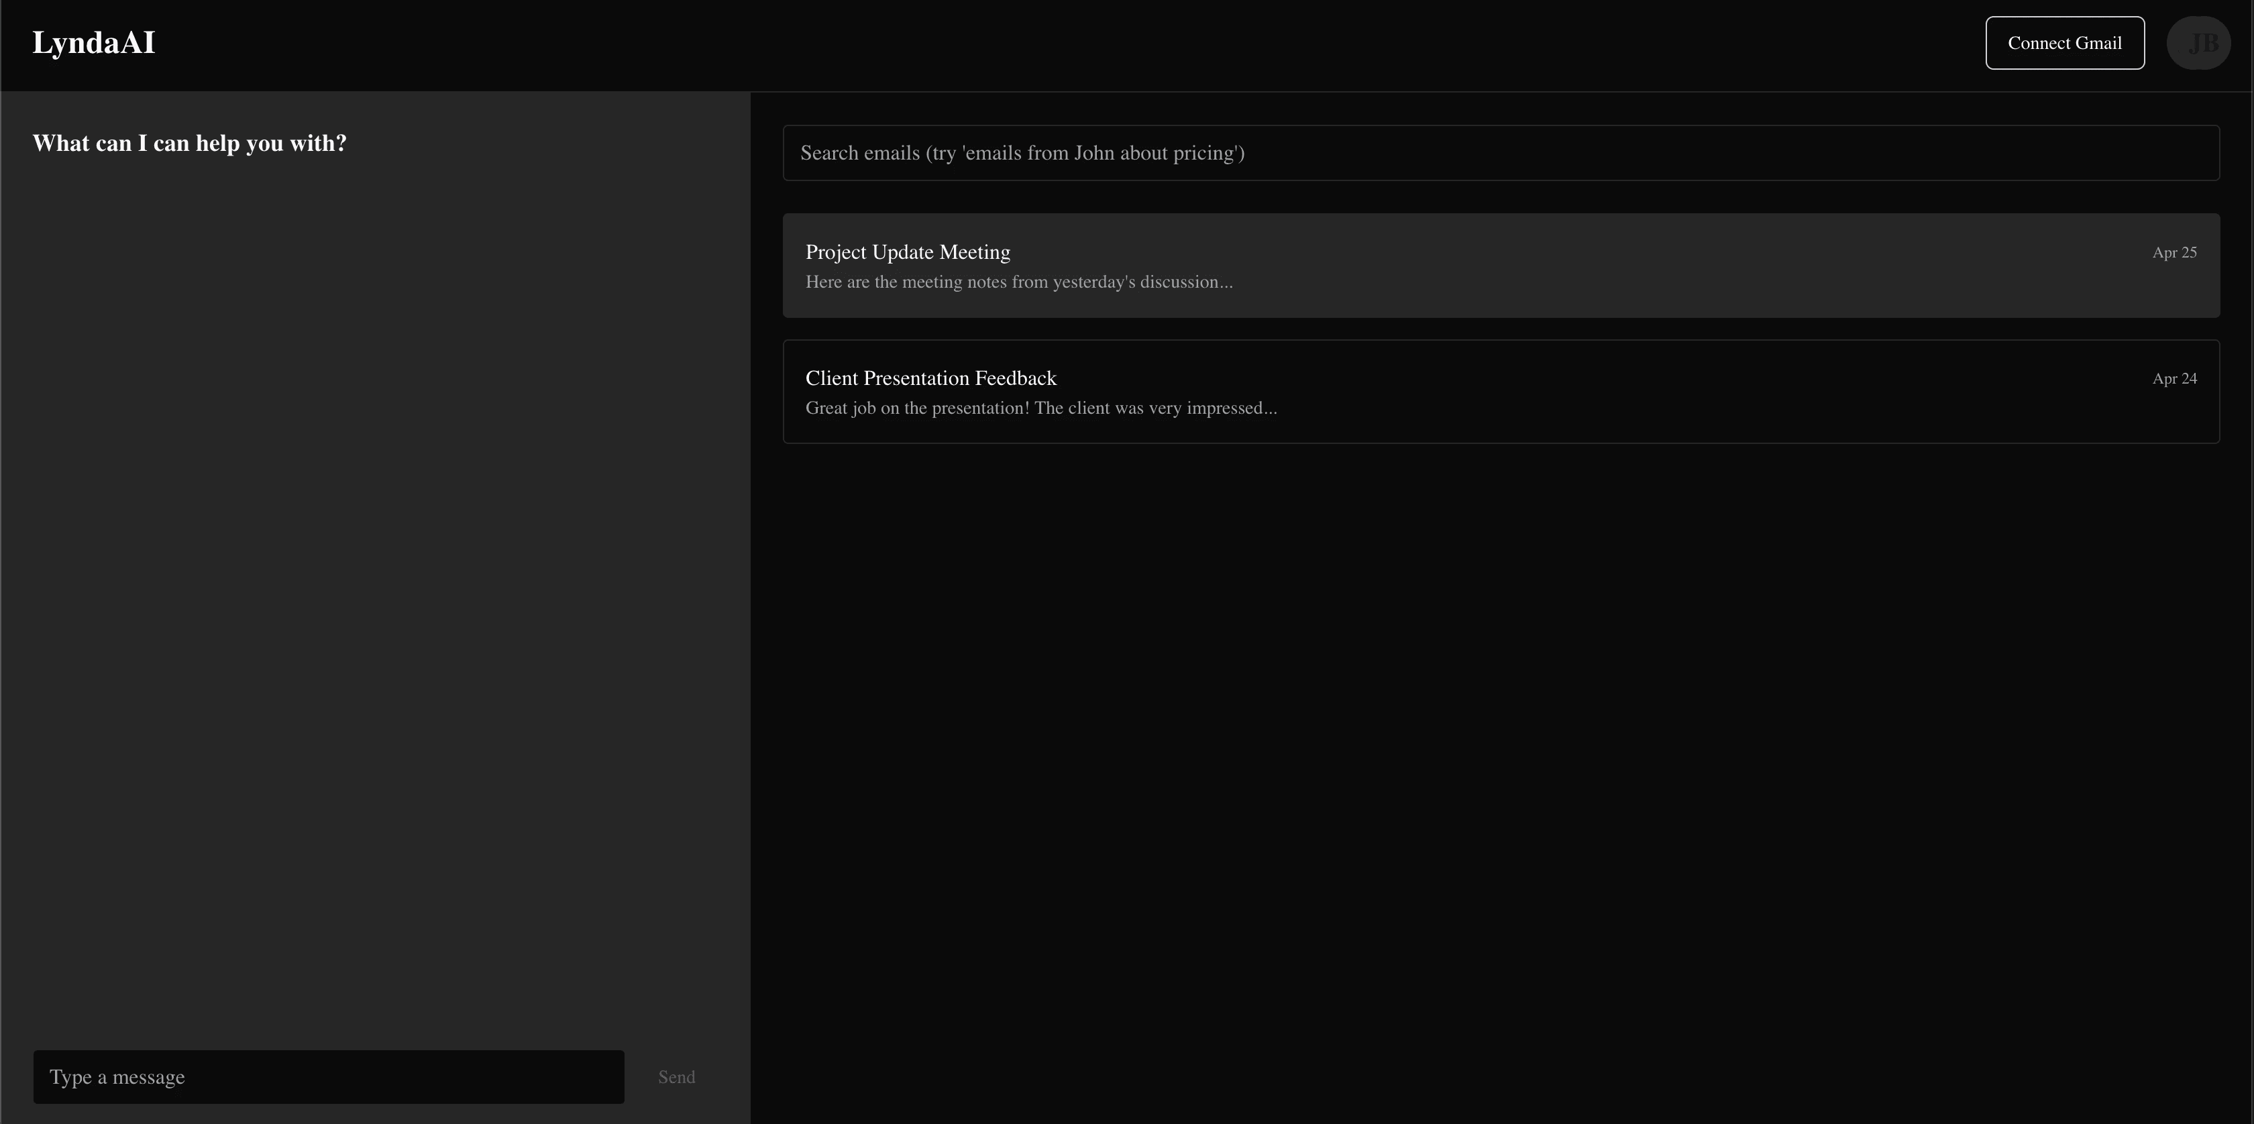Click the 'What can I help' heading
This screenshot has height=1124, width=2254.
189,144
